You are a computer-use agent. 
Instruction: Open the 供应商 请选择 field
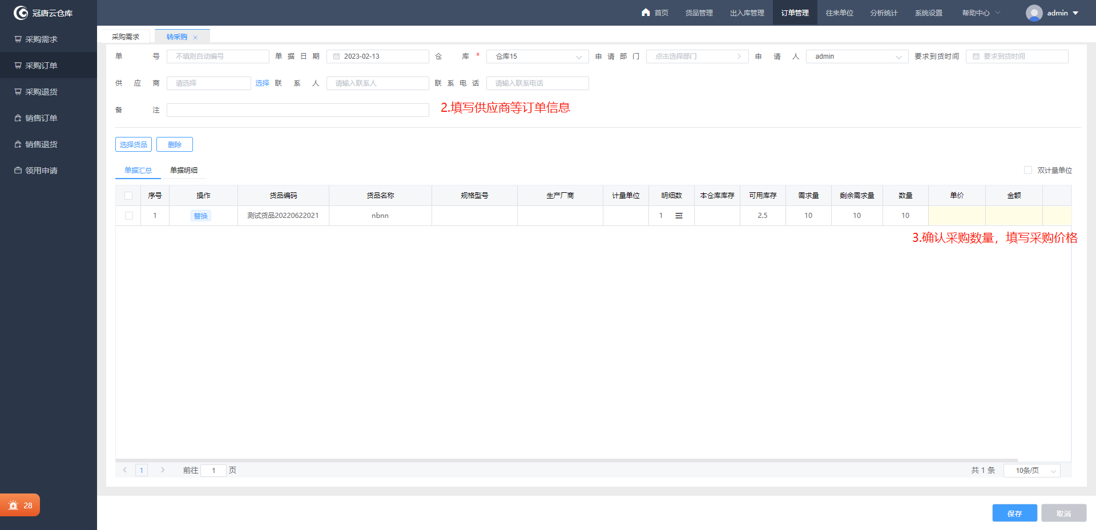[208, 83]
